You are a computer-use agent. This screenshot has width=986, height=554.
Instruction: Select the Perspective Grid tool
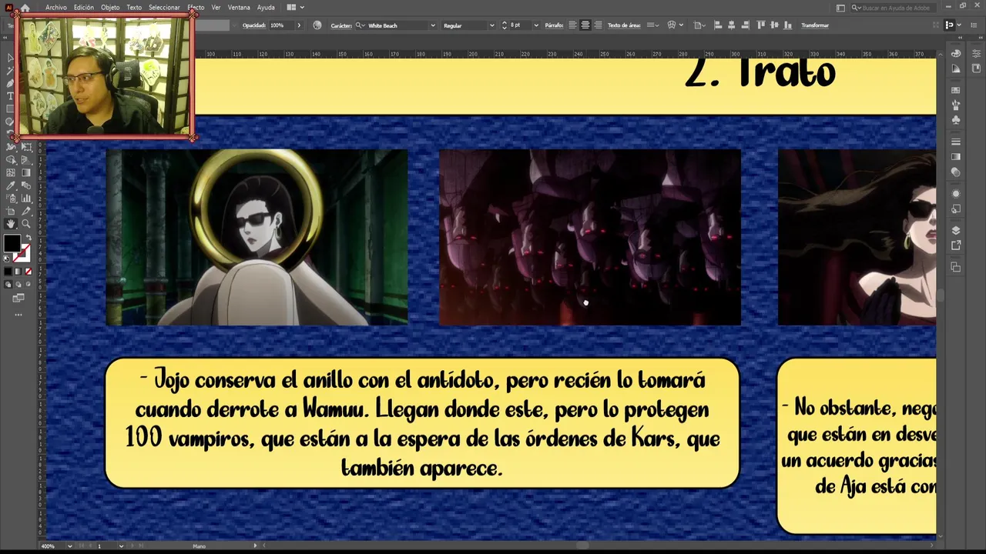(26, 160)
